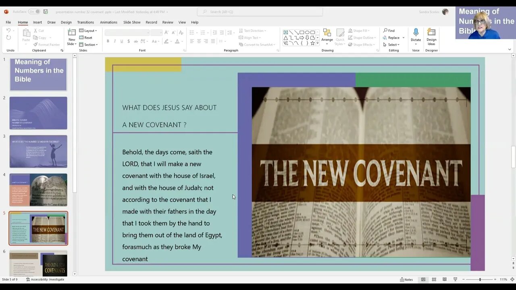This screenshot has width=516, height=290.
Task: Open the font name combo box
Action: pyautogui.click(x=127, y=33)
